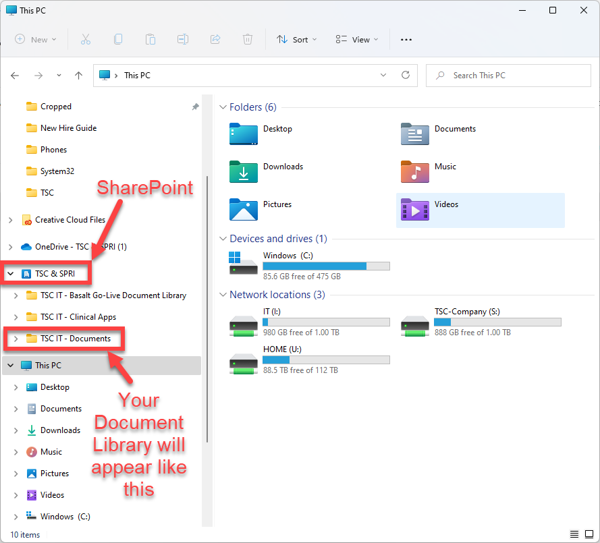The width and height of the screenshot is (600, 543).
Task: Click the Cut scissors icon in toolbar
Action: (x=86, y=40)
